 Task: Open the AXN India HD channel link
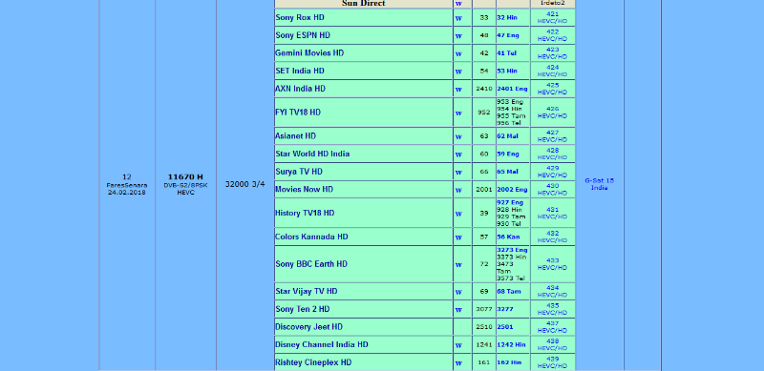tap(300, 89)
